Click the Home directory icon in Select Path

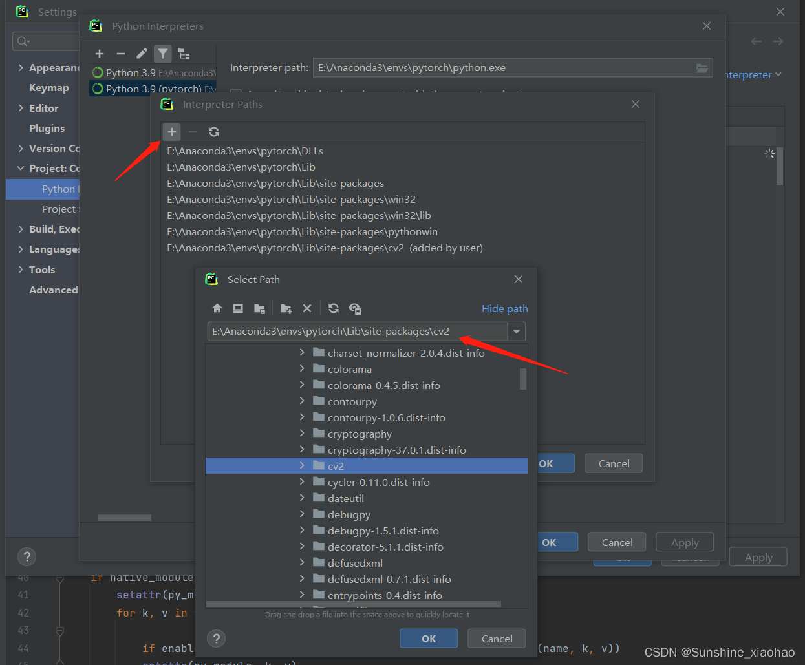[x=217, y=308]
